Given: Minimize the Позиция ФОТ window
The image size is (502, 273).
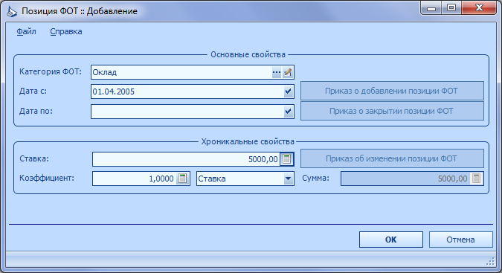Looking at the screenshot, I should tap(431, 7).
